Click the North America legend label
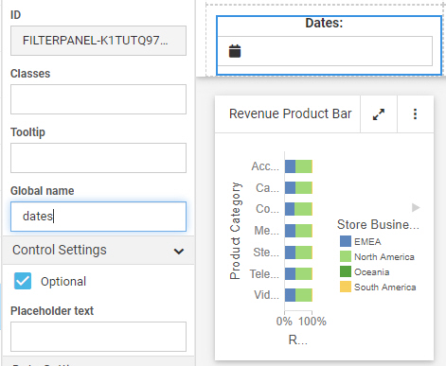Viewport: 446px width, 366px height. tap(384, 256)
